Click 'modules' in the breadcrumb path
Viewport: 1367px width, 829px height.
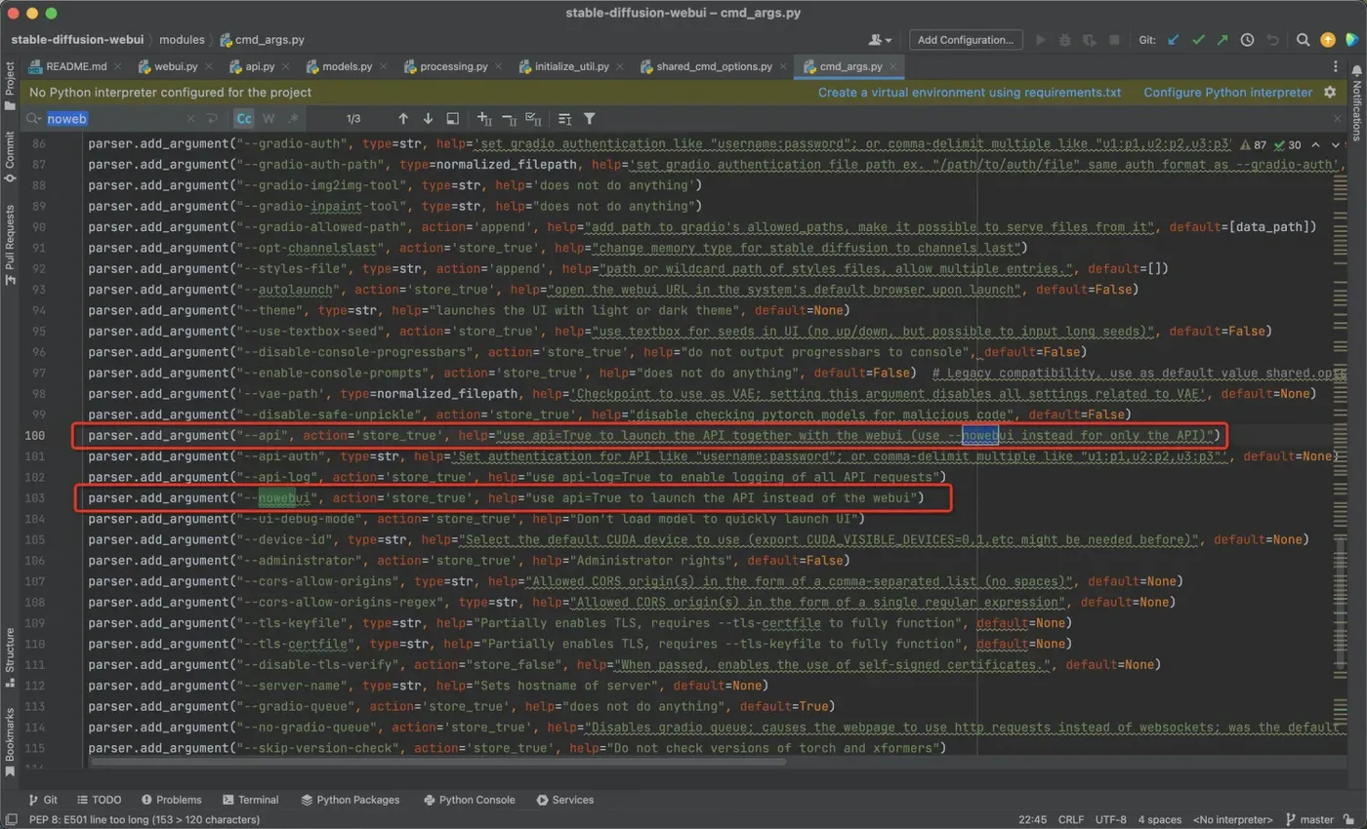click(x=182, y=40)
